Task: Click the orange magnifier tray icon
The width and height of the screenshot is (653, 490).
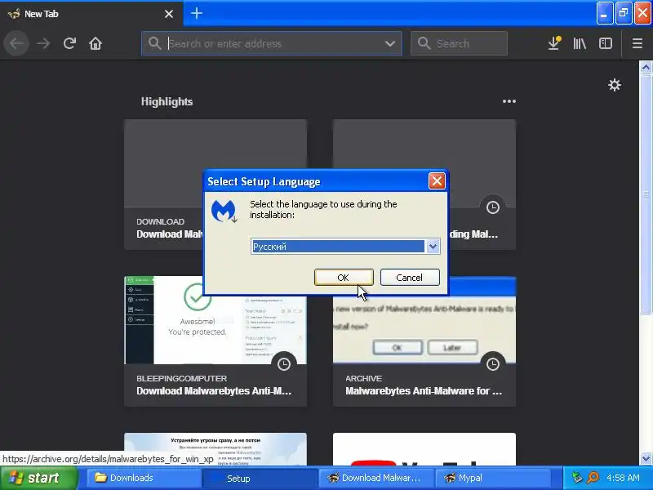Action: [x=593, y=478]
